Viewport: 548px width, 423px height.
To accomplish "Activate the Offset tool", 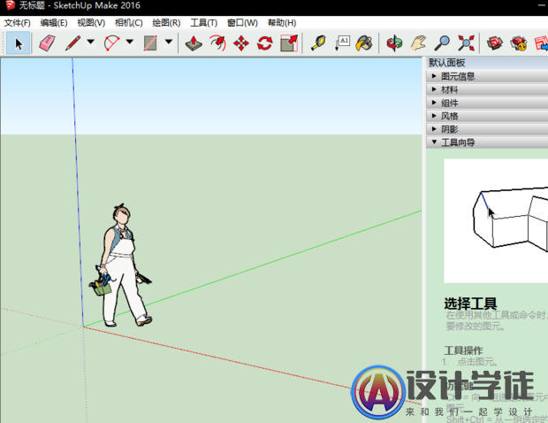I will (217, 43).
